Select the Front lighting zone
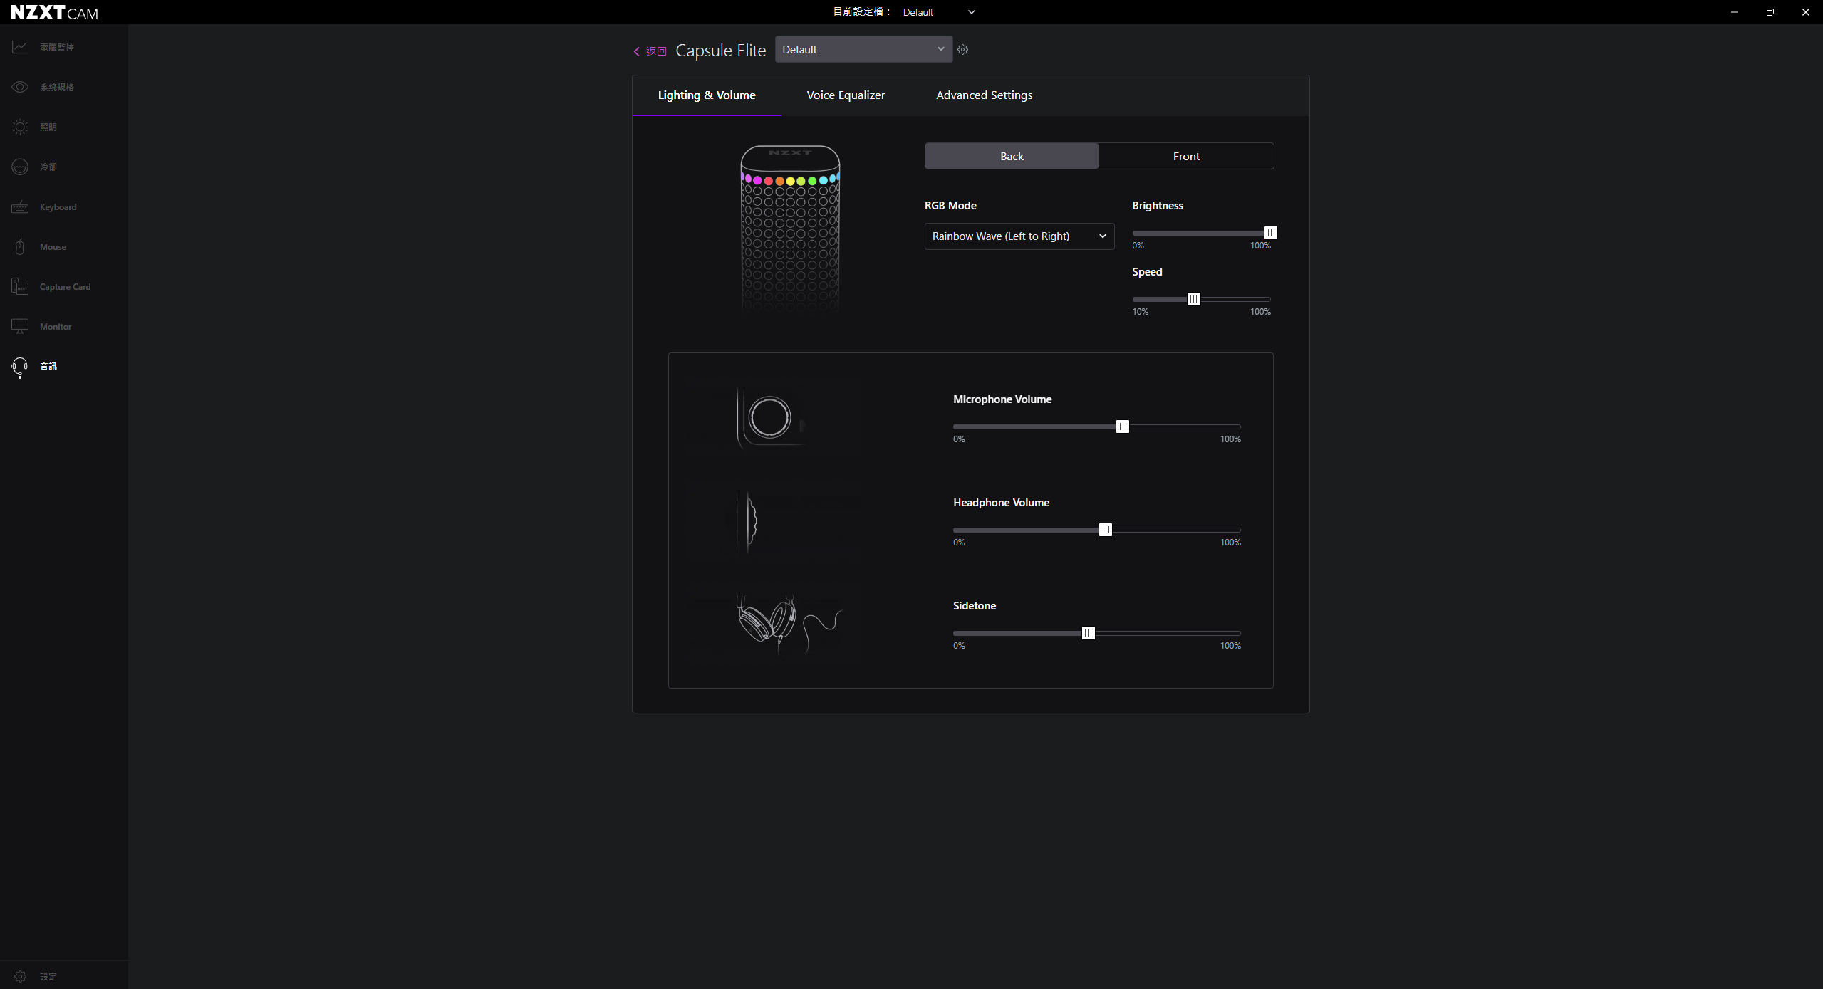This screenshot has height=989, width=1823. pos(1186,156)
